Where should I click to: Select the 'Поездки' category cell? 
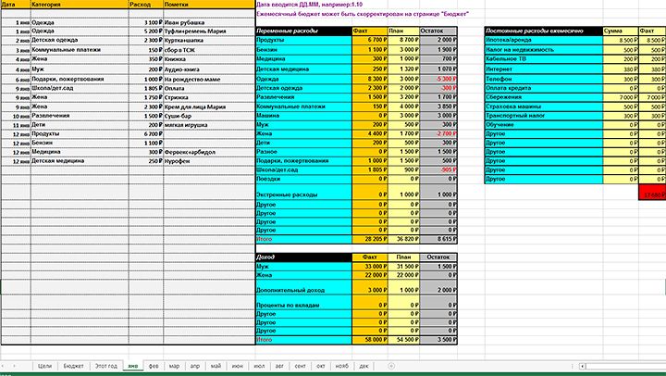(303, 179)
